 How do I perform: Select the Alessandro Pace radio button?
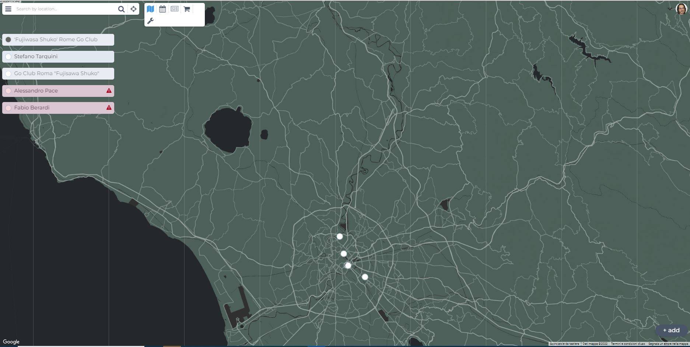click(x=8, y=91)
